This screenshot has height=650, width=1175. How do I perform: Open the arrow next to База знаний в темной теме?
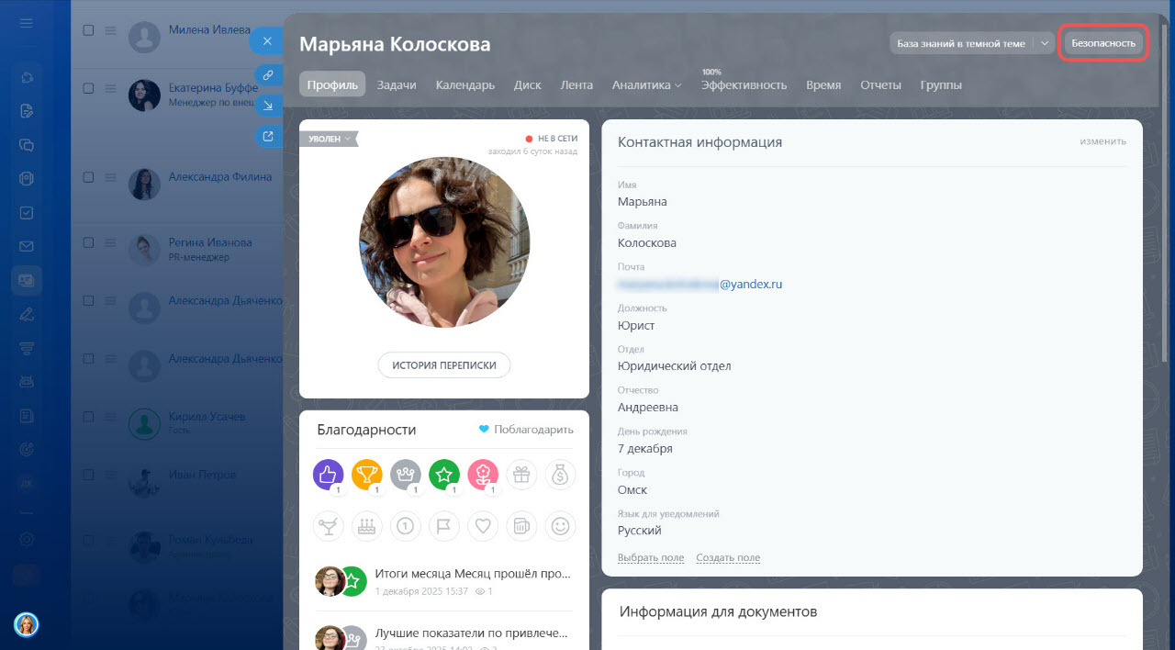point(1045,43)
